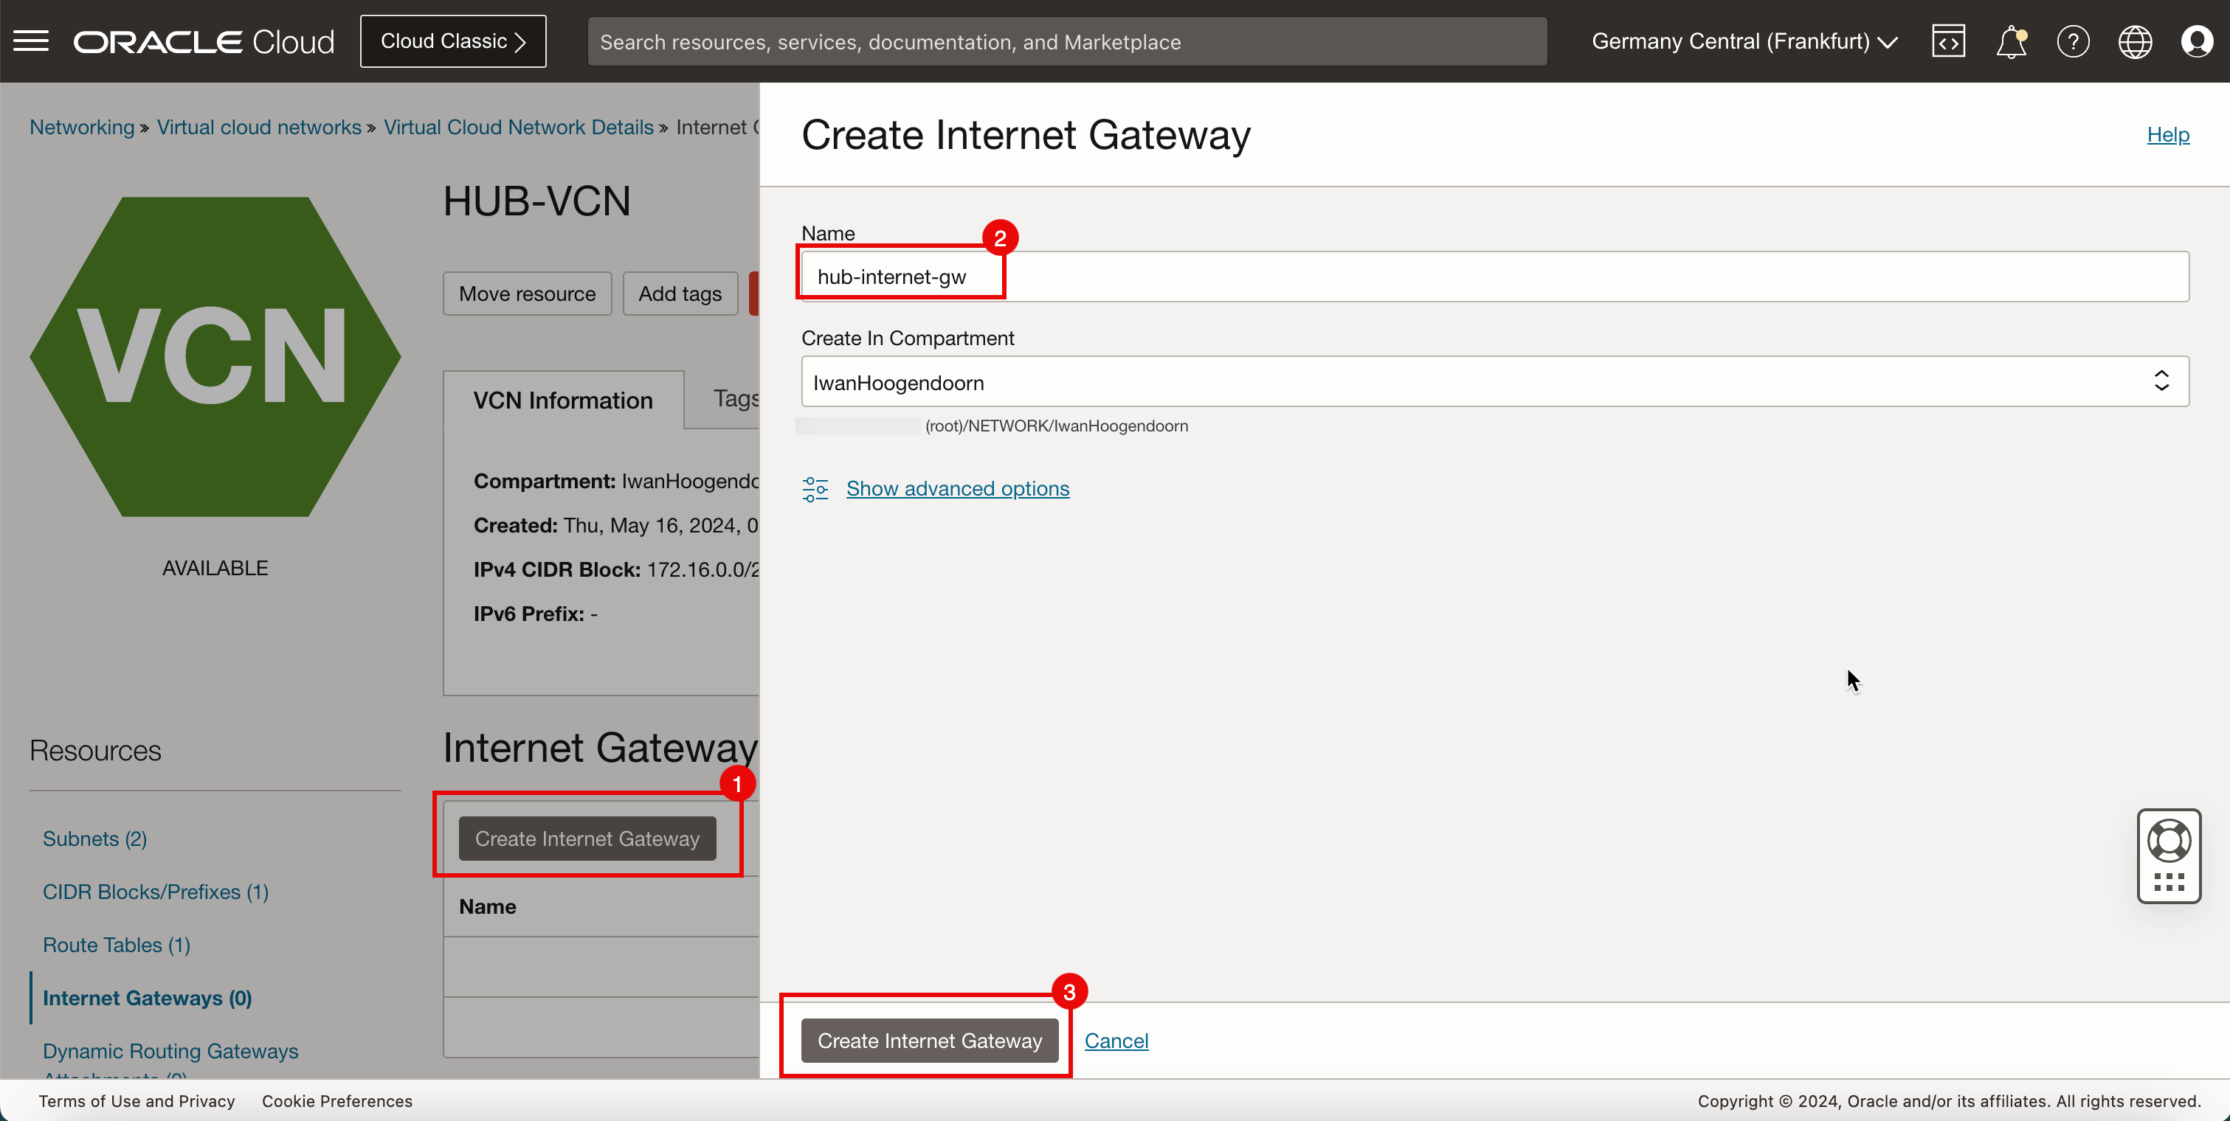Open the notifications bell icon

[2012, 40]
